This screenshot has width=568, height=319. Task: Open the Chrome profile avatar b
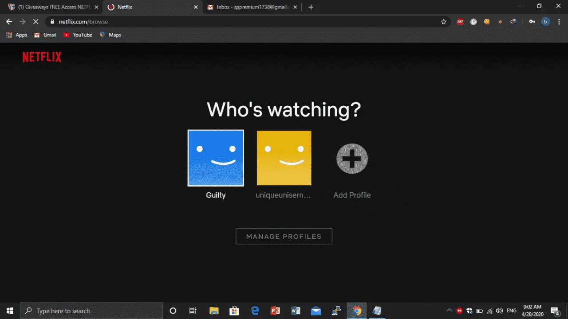coord(545,21)
